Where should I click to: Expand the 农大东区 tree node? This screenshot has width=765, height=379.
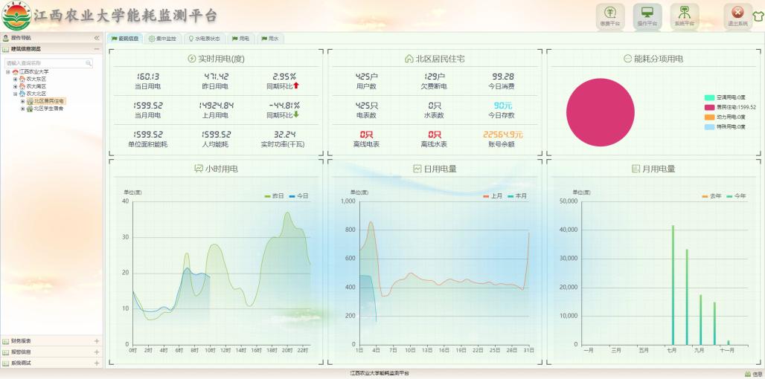tap(15, 79)
